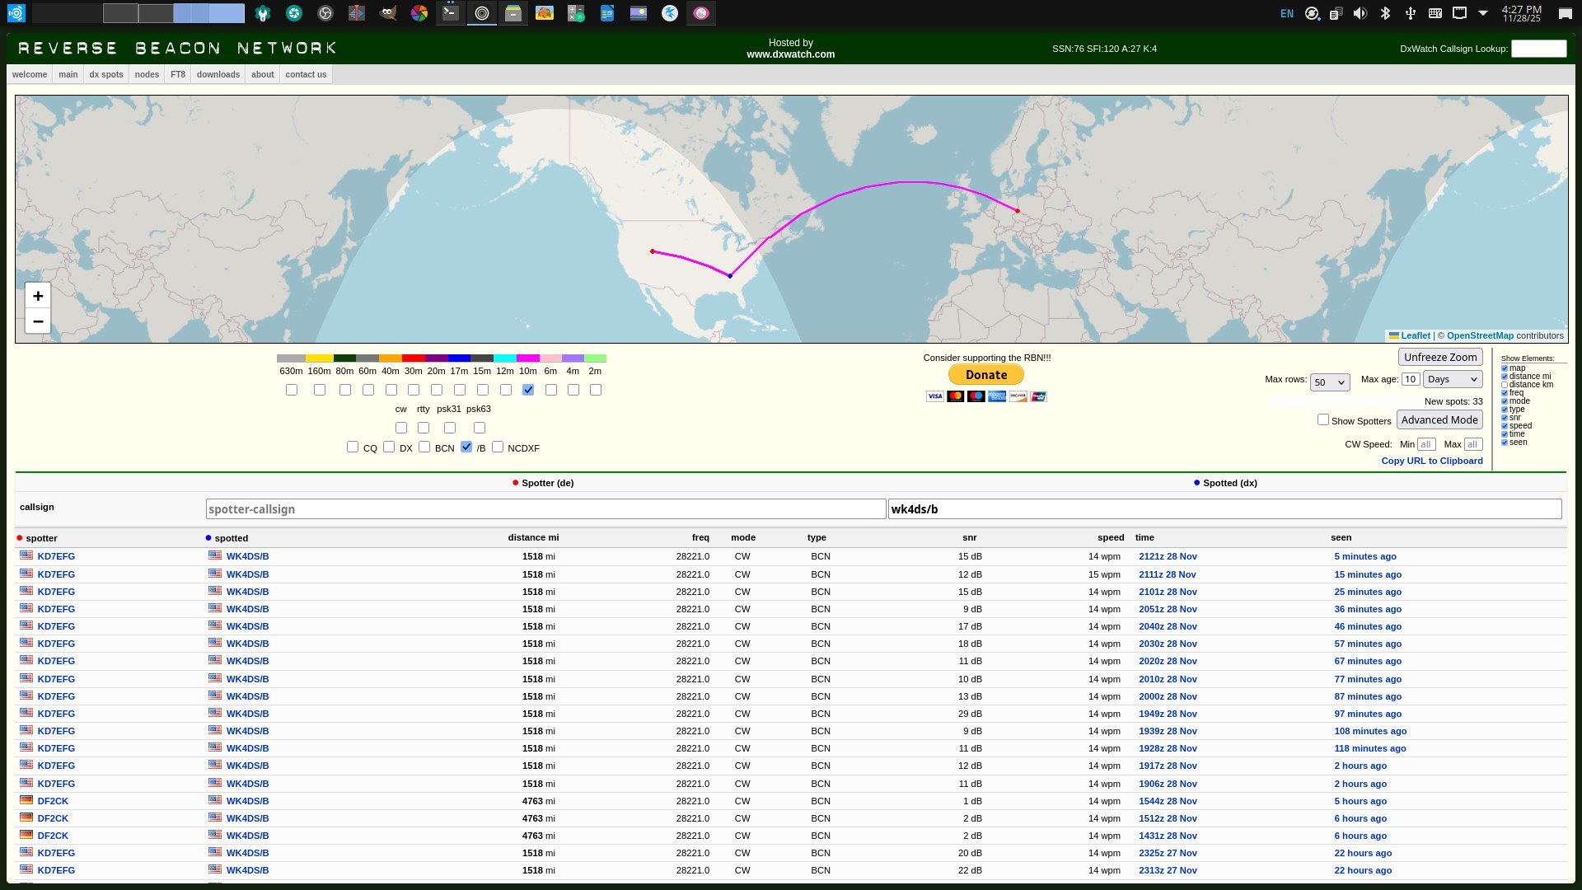
Task: Expand the Max age Days unit dropdown
Action: [x=1453, y=380]
